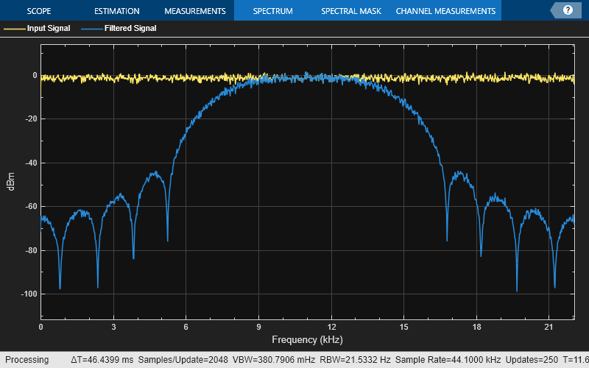
Task: Select the Measurements tab
Action: pyautogui.click(x=194, y=11)
